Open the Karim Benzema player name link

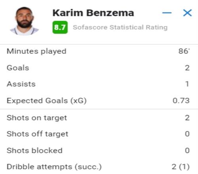93,13
